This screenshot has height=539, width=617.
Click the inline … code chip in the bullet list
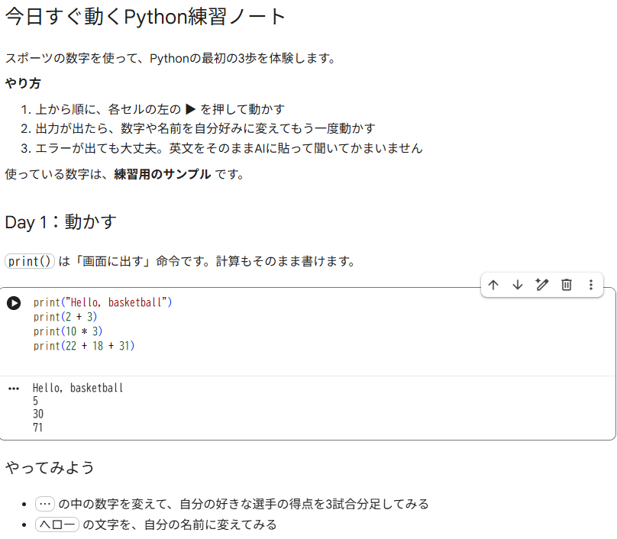point(45,504)
